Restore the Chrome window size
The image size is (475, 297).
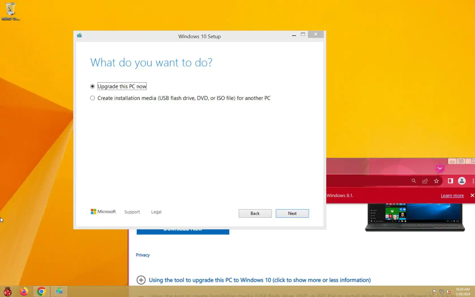tap(461, 161)
